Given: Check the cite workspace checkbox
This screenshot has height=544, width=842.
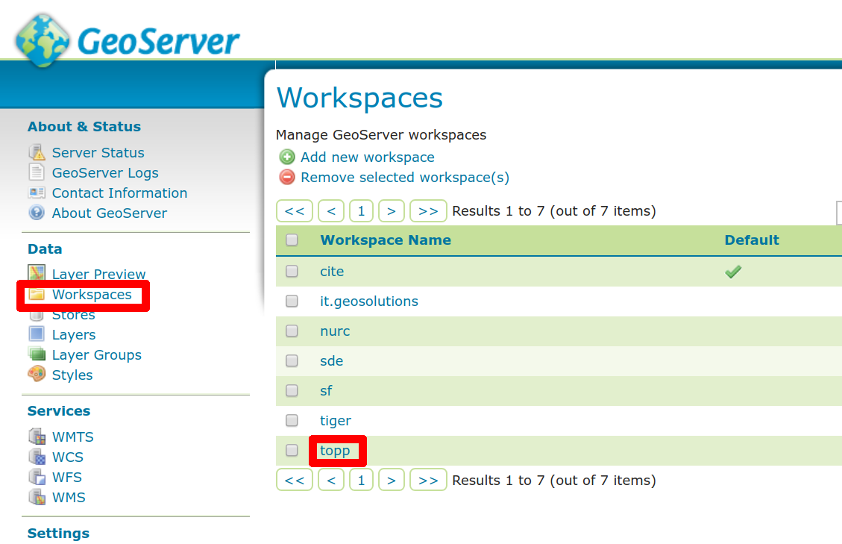Looking at the screenshot, I should coord(292,271).
